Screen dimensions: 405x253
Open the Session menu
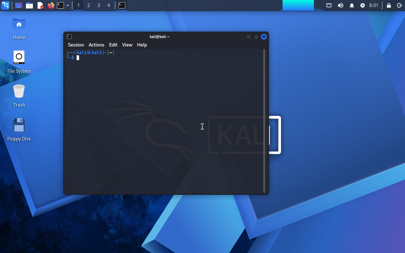click(x=76, y=45)
